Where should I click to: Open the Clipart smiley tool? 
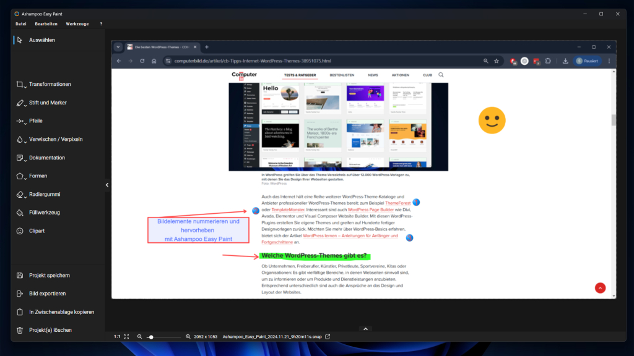click(37, 231)
